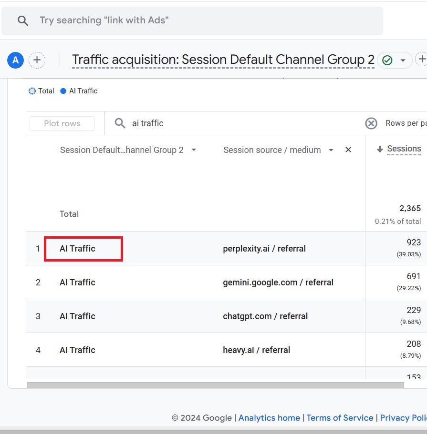Viewport: 427px width, 434px height.
Task: Open the Terms of Service link
Action: tap(340, 418)
